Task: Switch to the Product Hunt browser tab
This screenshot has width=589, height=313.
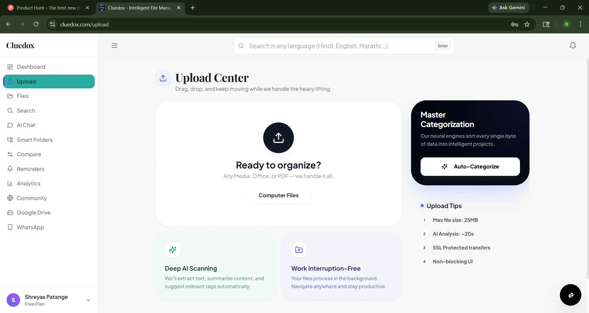Action: click(x=48, y=8)
